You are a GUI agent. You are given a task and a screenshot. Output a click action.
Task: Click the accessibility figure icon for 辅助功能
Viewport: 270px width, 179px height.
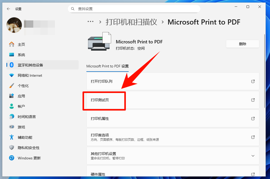[12, 137]
